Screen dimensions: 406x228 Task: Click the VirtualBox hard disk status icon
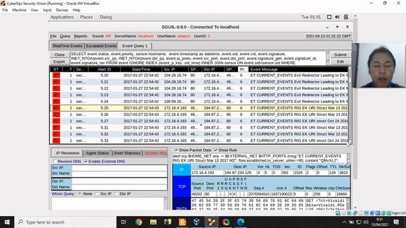[338, 213]
